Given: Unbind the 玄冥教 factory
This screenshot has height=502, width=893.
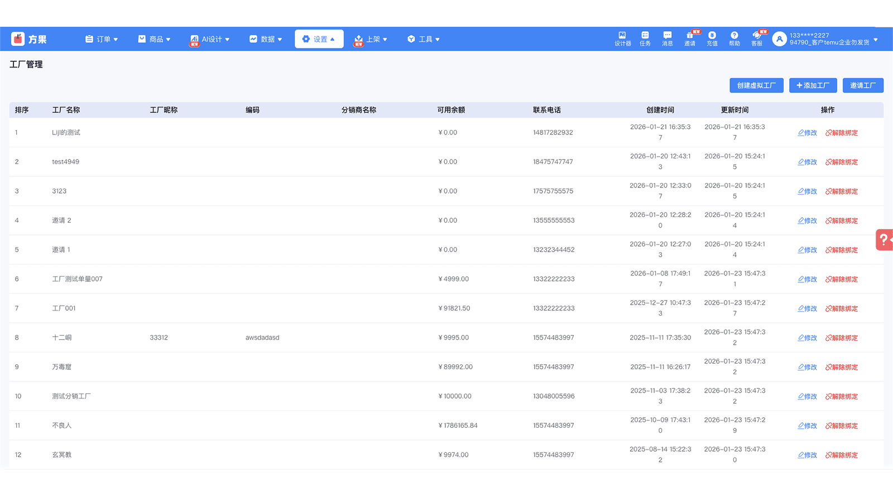Looking at the screenshot, I should point(842,455).
